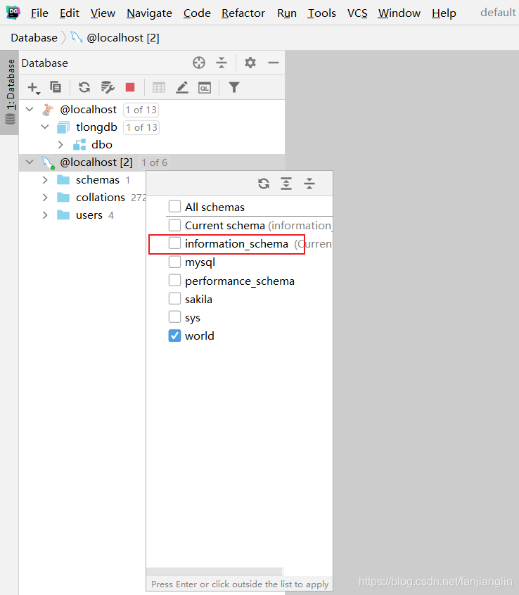Screen dimensions: 519x595
Task: Collapse all in Database panel header
Action: (222, 63)
